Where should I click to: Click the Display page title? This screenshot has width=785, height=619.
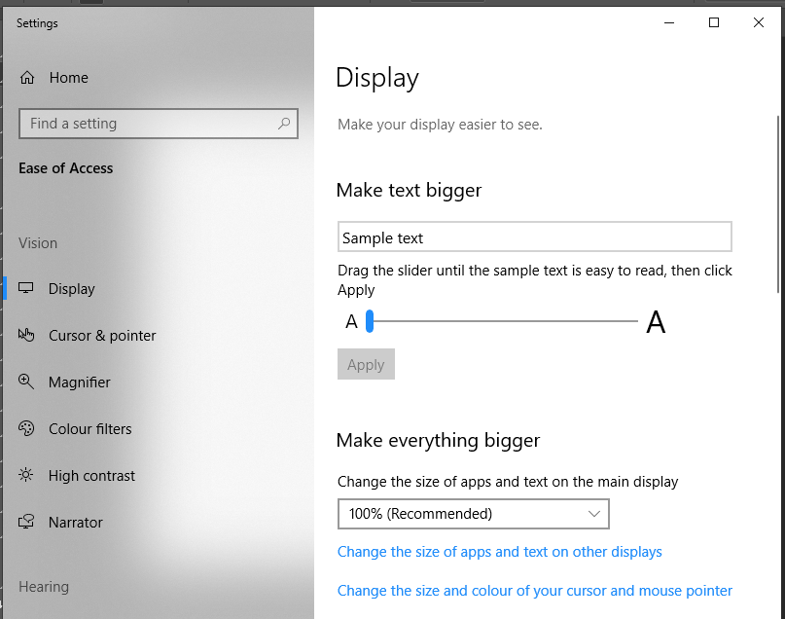click(x=377, y=78)
